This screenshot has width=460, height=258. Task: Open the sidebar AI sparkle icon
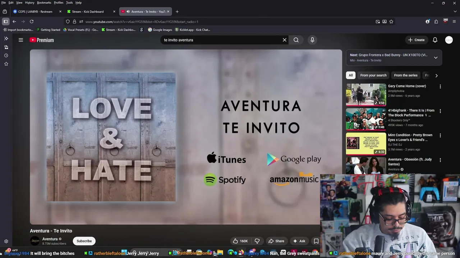coord(6,38)
